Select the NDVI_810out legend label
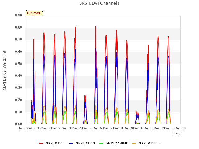The width and height of the screenshot is (199, 149). point(149,143)
